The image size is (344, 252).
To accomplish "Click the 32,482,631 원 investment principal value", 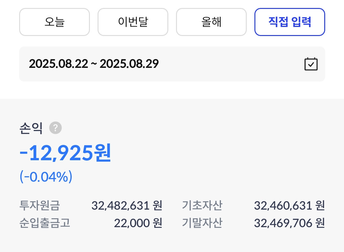I will tap(127, 205).
